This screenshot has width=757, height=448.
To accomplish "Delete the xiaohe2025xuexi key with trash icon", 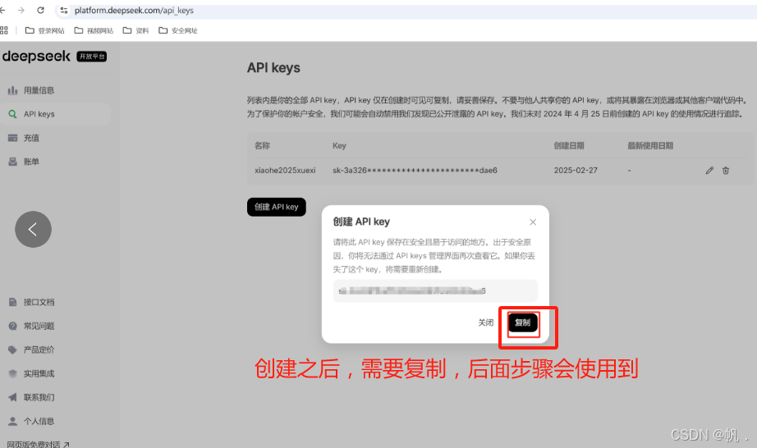I will pyautogui.click(x=726, y=170).
